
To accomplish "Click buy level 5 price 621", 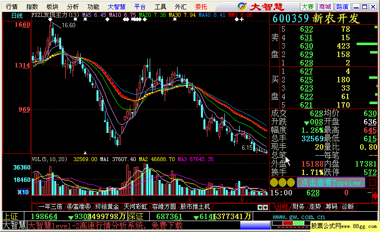I will (306, 105).
